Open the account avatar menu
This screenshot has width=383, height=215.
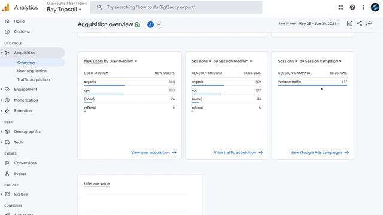click(x=375, y=7)
